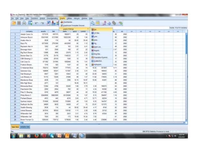Open the Utilities menu
Screen dimensions: 205x154
pos(69,18)
